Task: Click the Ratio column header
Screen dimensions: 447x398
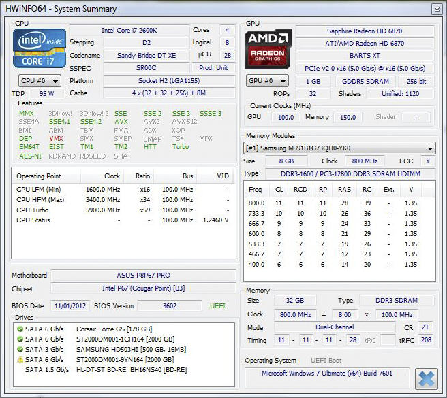Action: [x=139, y=176]
